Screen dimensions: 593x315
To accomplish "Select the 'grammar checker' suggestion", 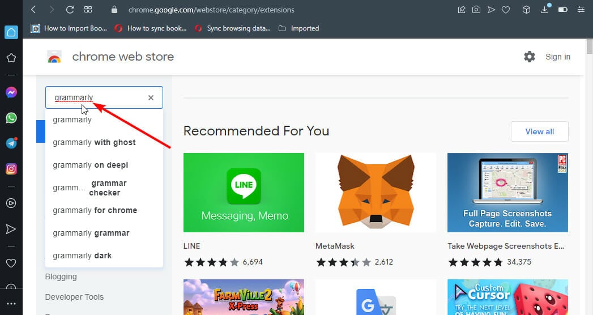I will (104, 188).
